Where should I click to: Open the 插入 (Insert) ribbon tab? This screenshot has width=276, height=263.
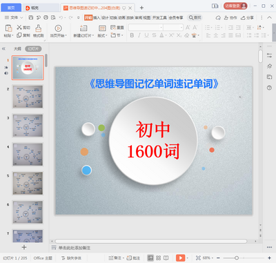click(x=97, y=17)
